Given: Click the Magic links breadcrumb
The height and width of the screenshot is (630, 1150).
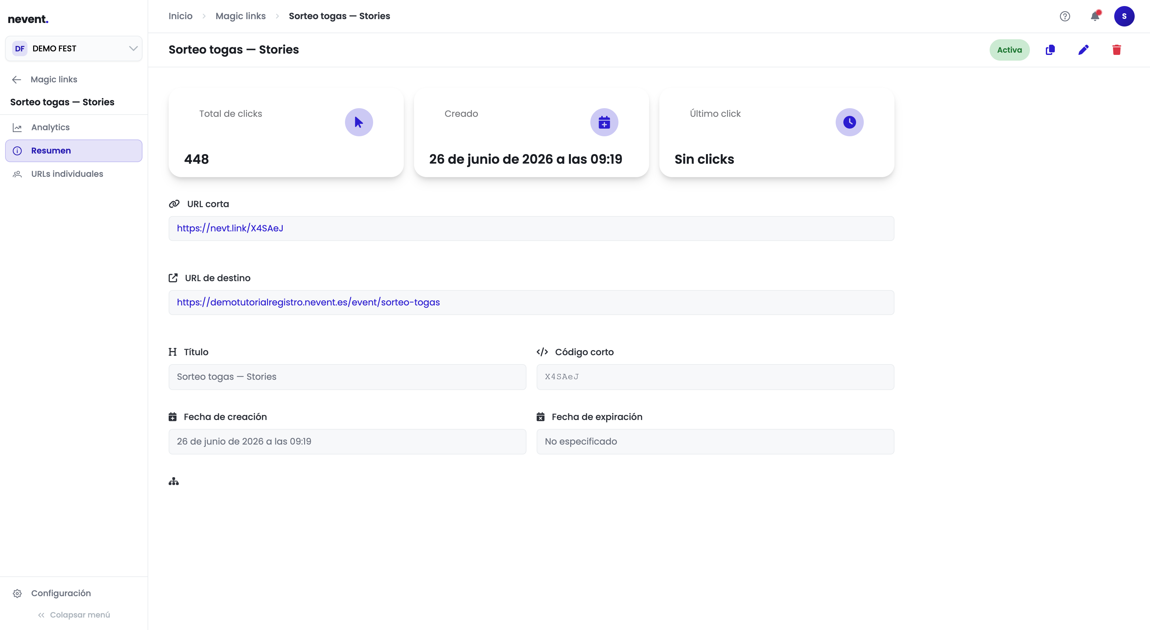Looking at the screenshot, I should [x=241, y=16].
